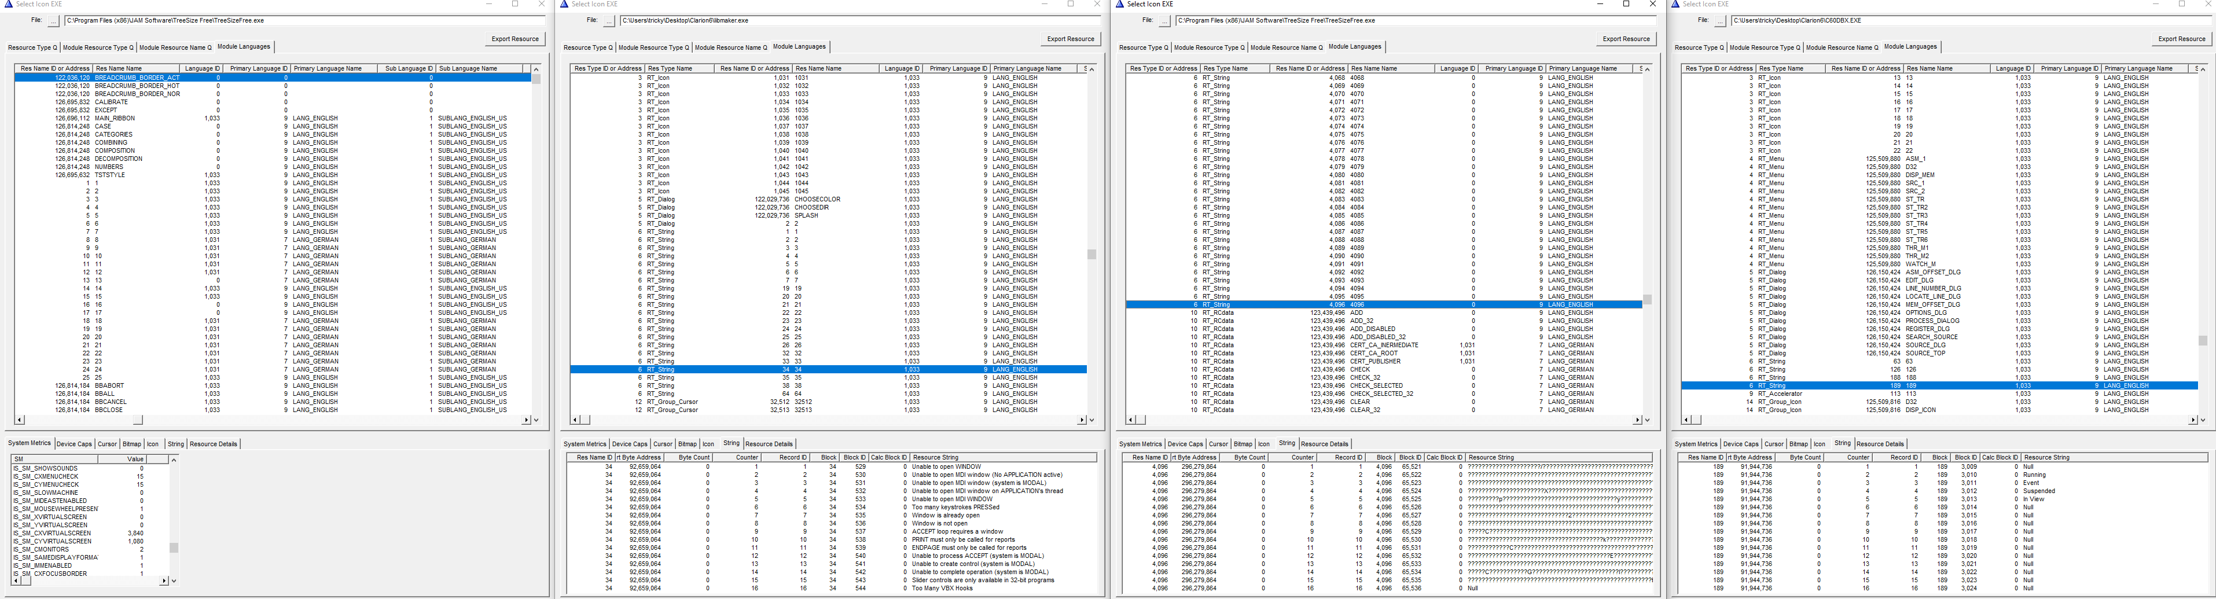Open Resource Details tab in the C60DBX.EXE window
2216x599 pixels.
[1880, 444]
